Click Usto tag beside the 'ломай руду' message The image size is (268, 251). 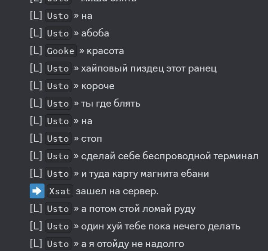(x=58, y=209)
